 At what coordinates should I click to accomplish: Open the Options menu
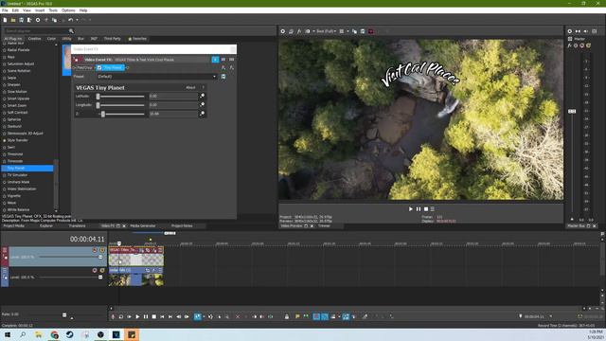tap(68, 10)
